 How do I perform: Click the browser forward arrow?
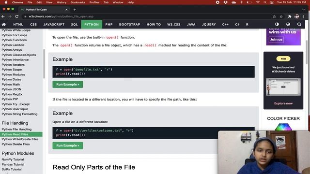[10, 16]
